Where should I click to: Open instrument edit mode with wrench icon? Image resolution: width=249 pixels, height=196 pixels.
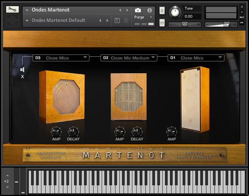click(x=12, y=10)
